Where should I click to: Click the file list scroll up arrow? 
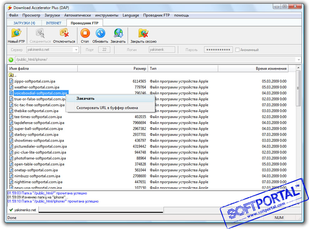click(x=298, y=68)
